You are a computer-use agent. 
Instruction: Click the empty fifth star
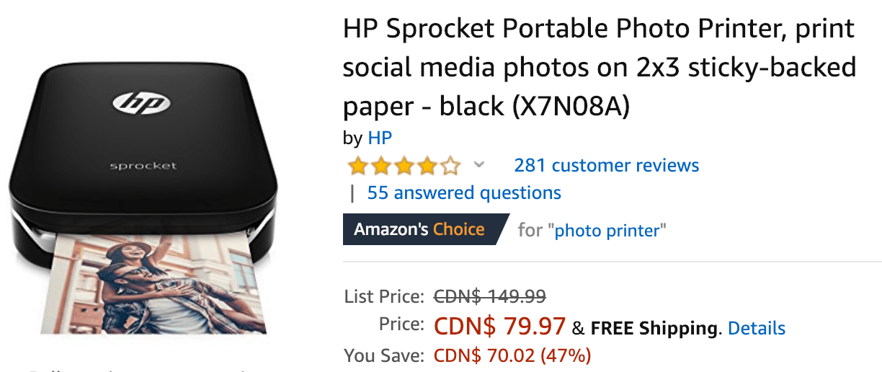pos(450,166)
